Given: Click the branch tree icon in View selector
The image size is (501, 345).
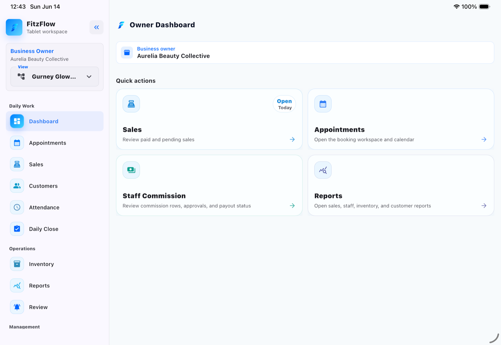Looking at the screenshot, I should [21, 77].
